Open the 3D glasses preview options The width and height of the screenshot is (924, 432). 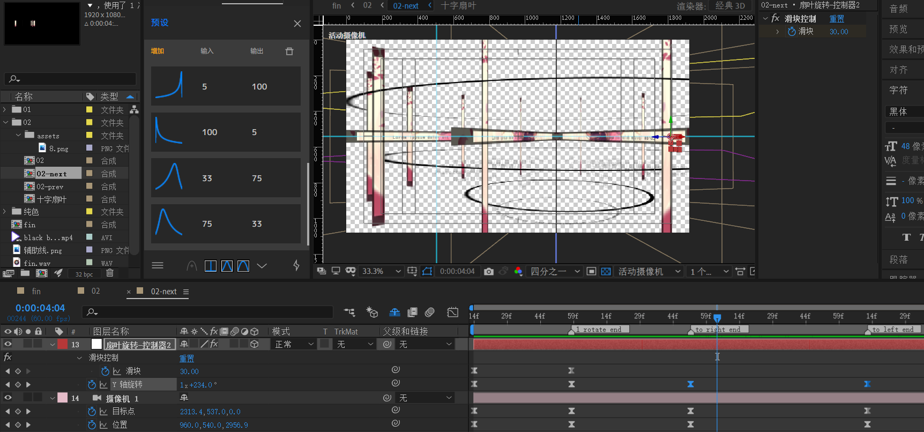pos(351,271)
